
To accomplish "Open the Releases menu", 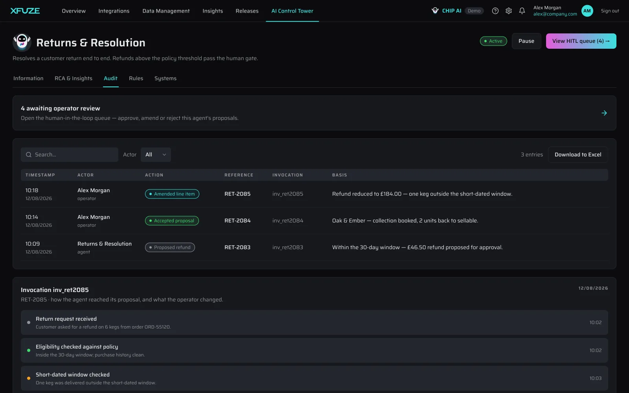I will coord(247,11).
